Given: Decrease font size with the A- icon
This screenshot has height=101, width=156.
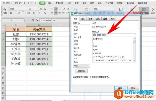Looking at the screenshot, I should point(45,9).
